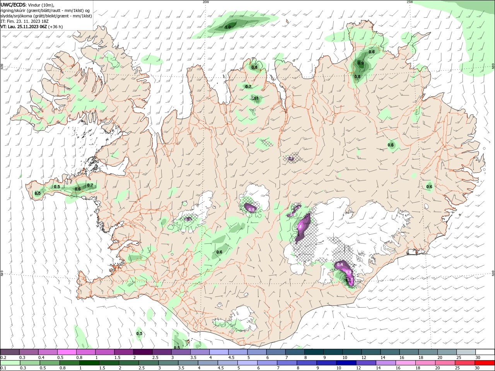Click the '0.3' number under lower legend
This screenshot has height=371, width=495.
[x=23, y=368]
